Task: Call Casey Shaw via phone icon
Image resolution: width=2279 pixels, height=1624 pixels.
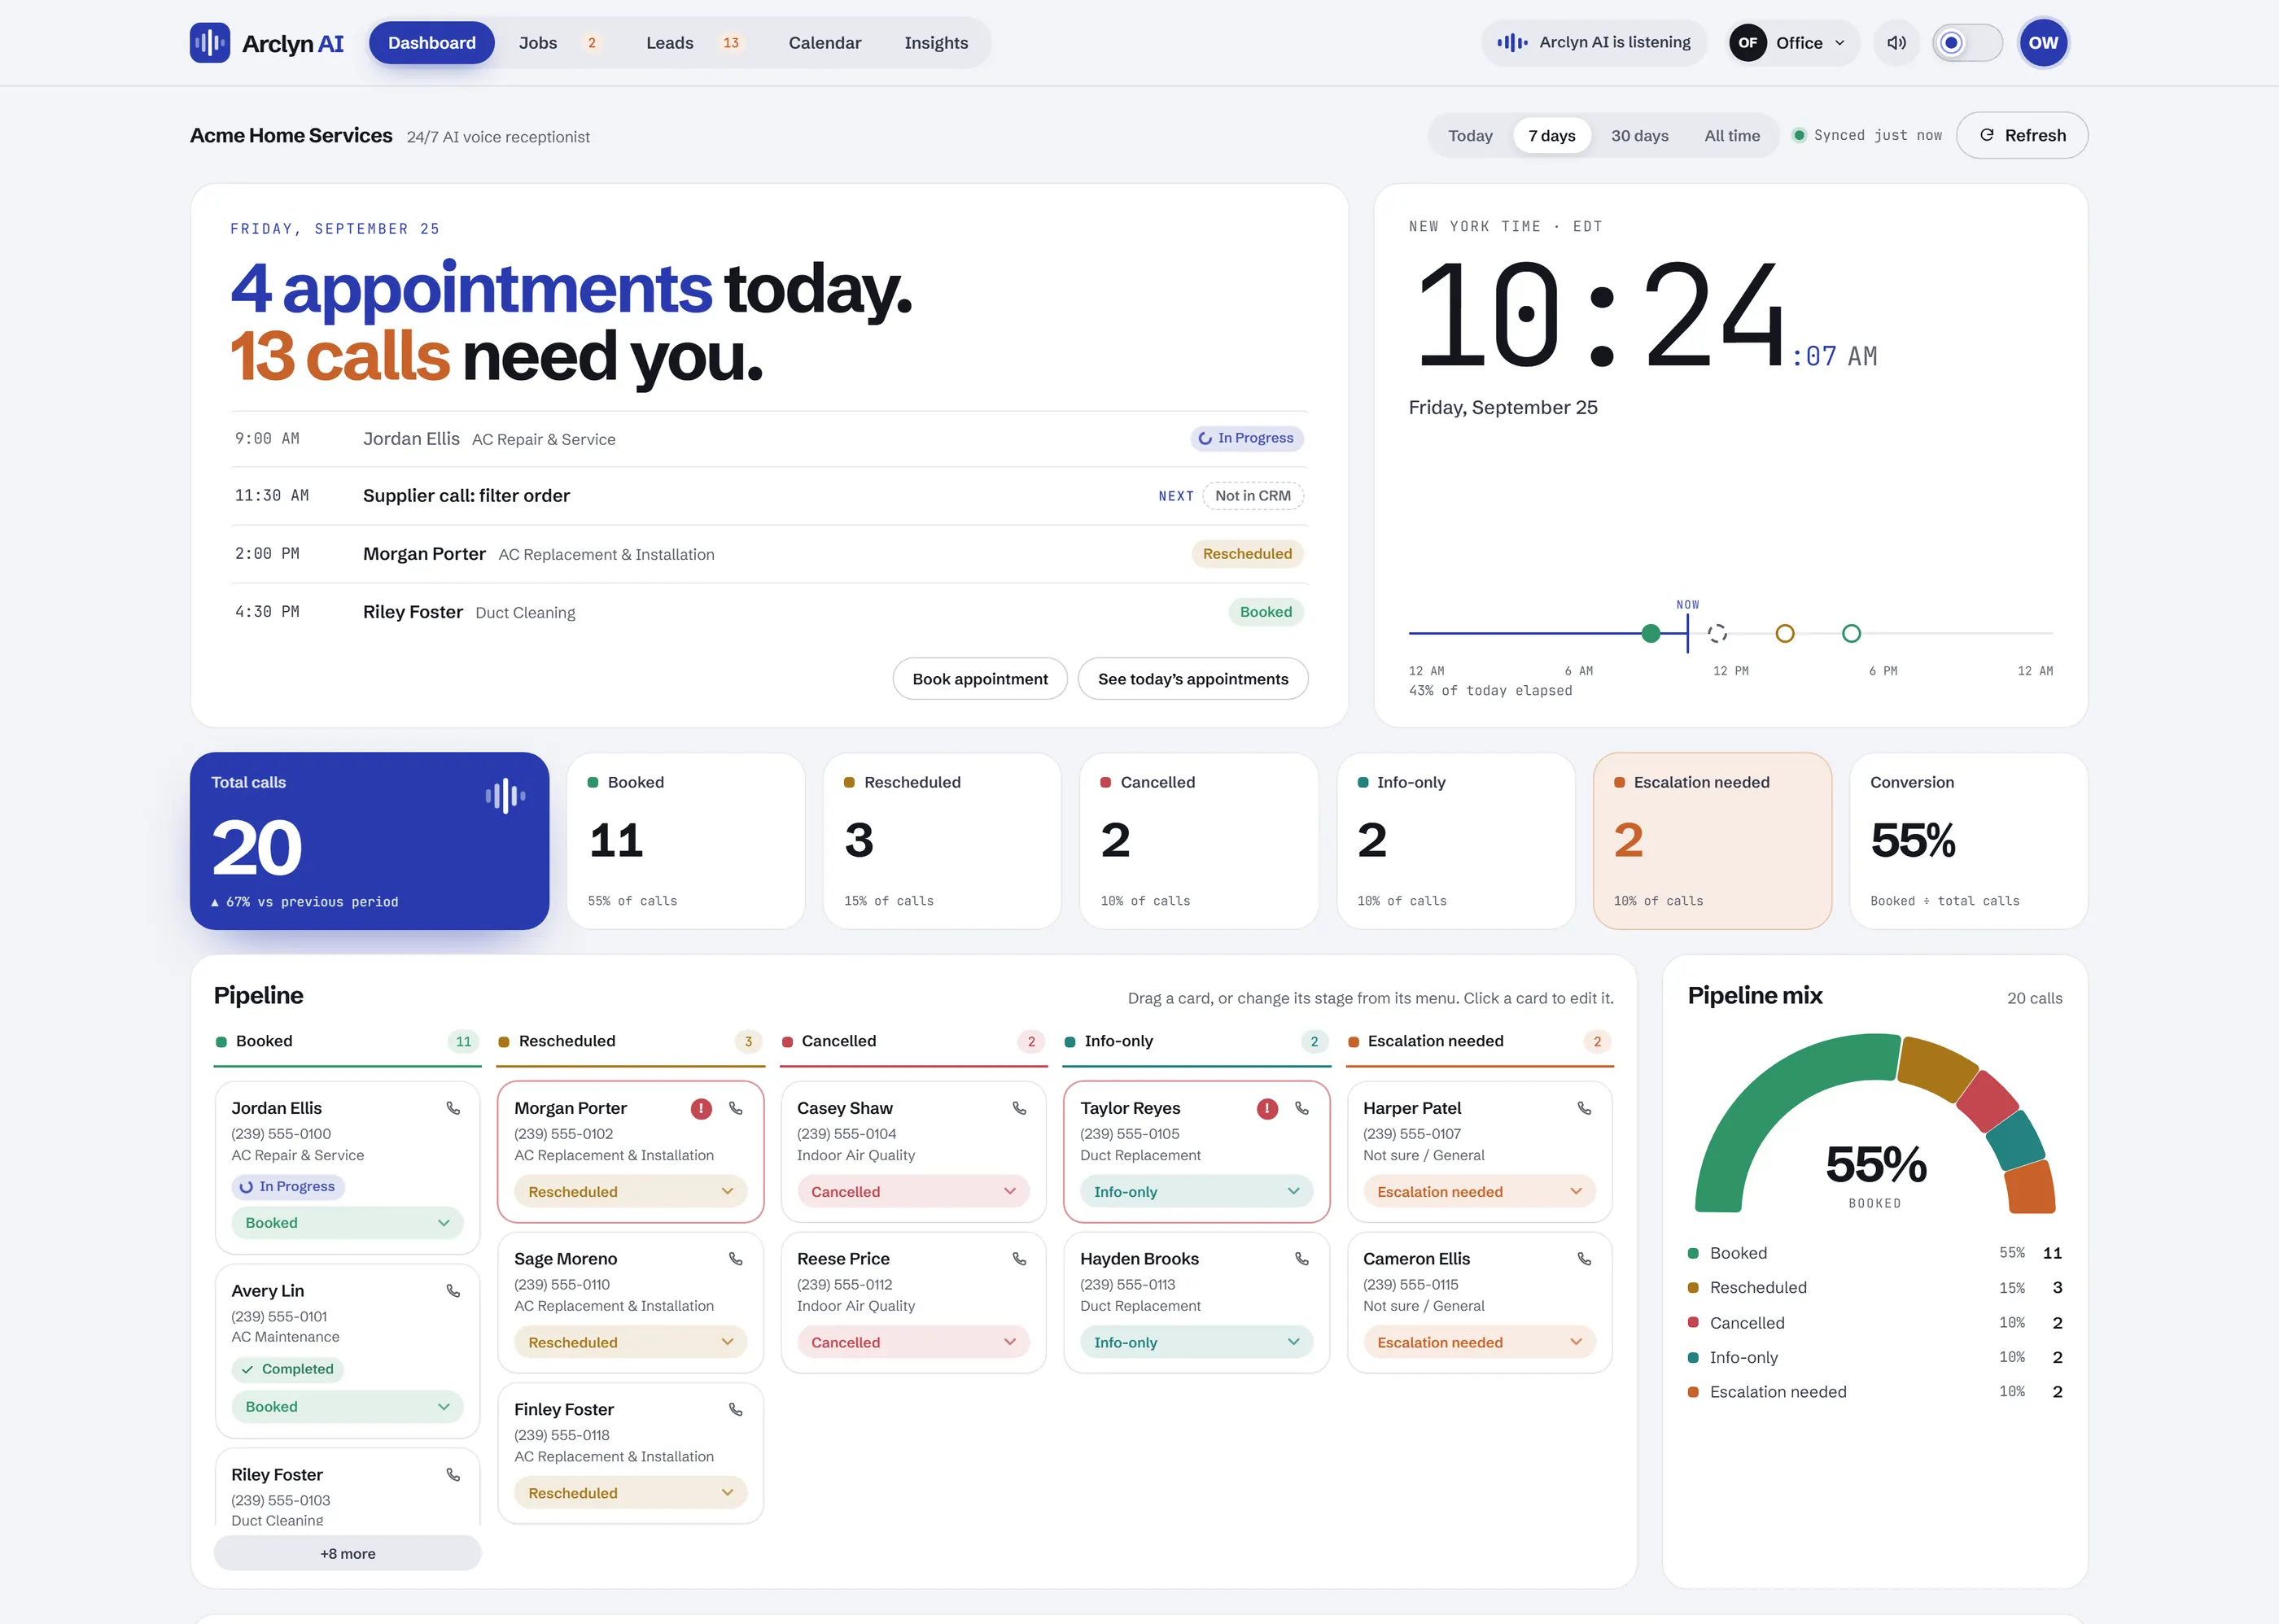Action: click(x=1018, y=1108)
